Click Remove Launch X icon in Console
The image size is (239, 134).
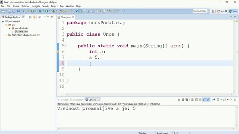pos(183,100)
